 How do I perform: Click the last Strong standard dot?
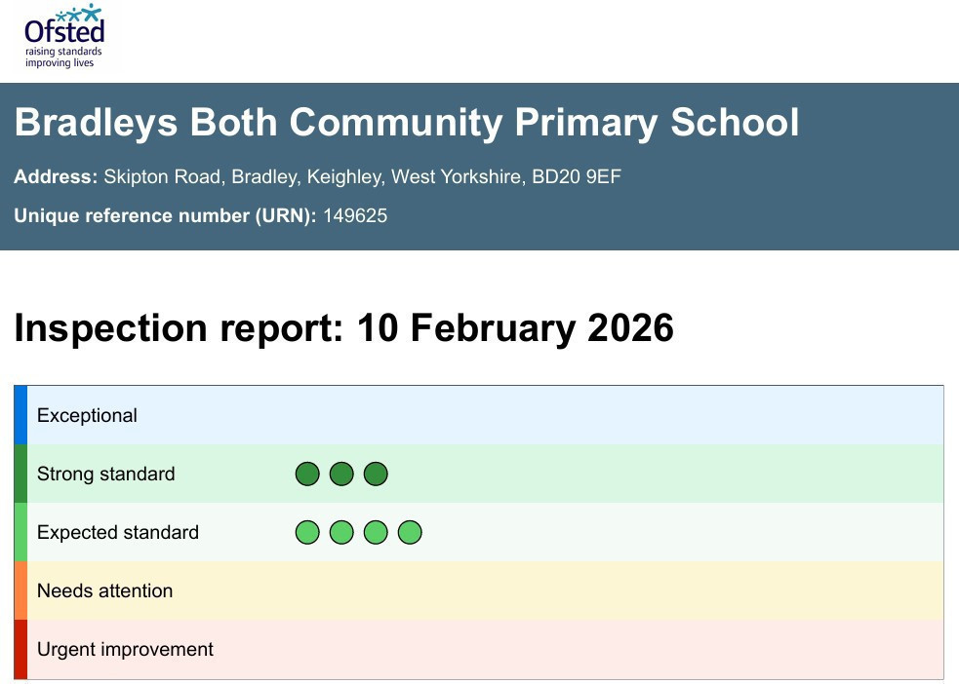pos(376,475)
